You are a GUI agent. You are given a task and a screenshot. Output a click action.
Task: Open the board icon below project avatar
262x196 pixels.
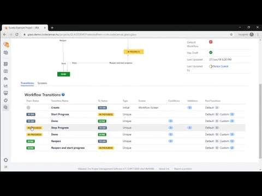point(6,53)
